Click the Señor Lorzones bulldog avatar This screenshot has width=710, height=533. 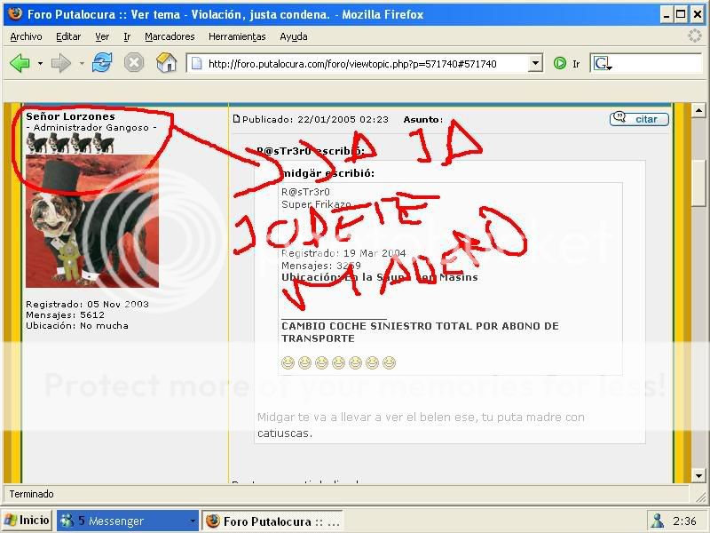coord(92,221)
